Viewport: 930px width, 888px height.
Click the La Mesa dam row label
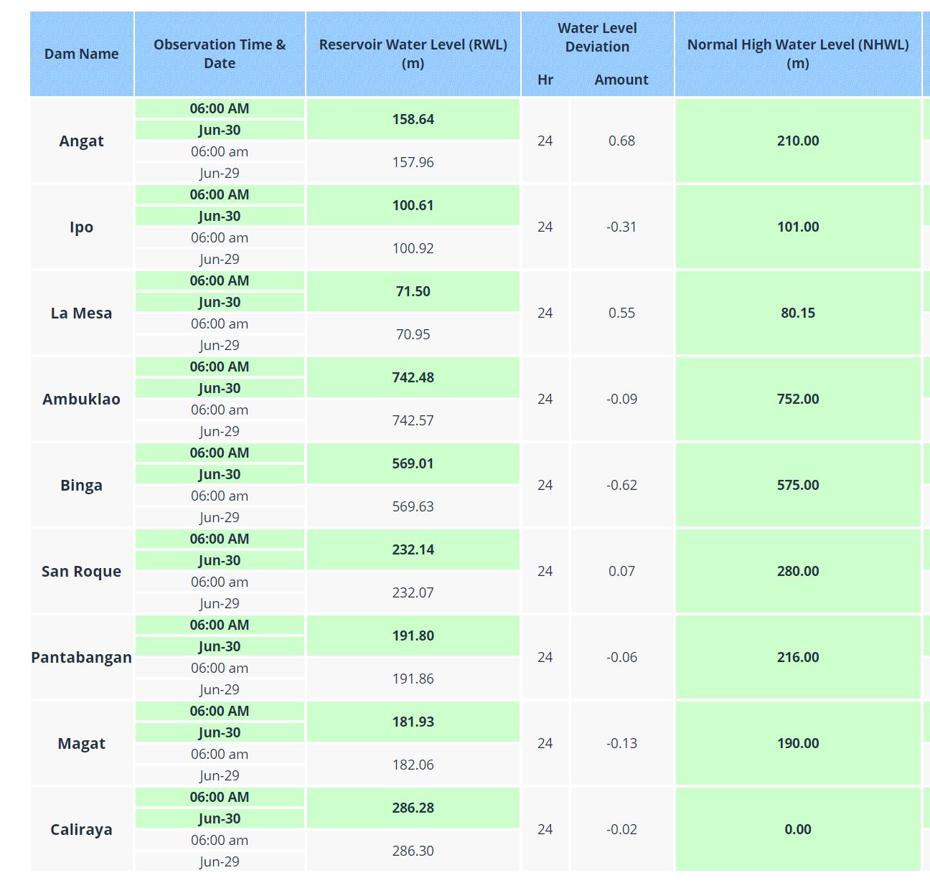pos(81,313)
